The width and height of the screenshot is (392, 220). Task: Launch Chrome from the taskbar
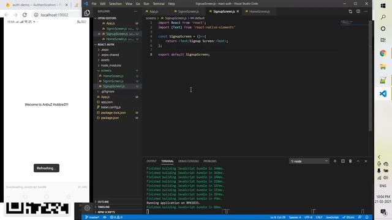(x=383, y=53)
